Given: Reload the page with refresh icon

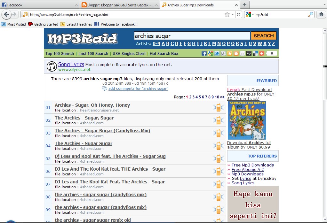Looking at the screenshot, I should click(x=239, y=14).
